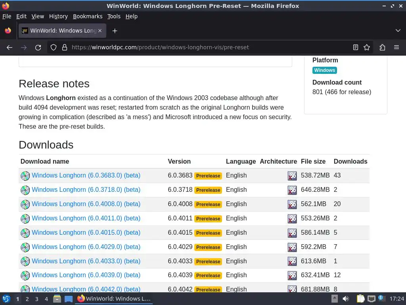
Task: Click Prerelease badge in 6.0.4033 row
Action: point(208,261)
